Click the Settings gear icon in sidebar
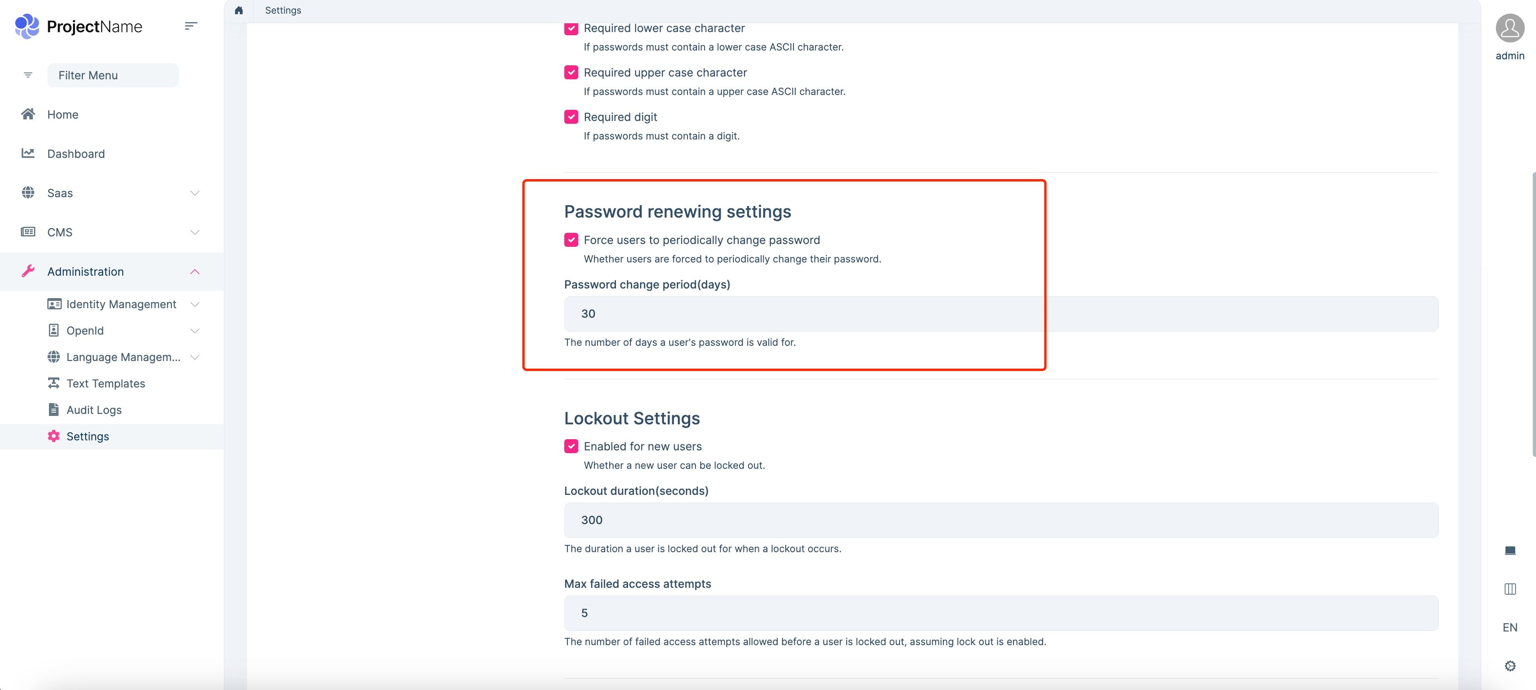 pyautogui.click(x=53, y=436)
